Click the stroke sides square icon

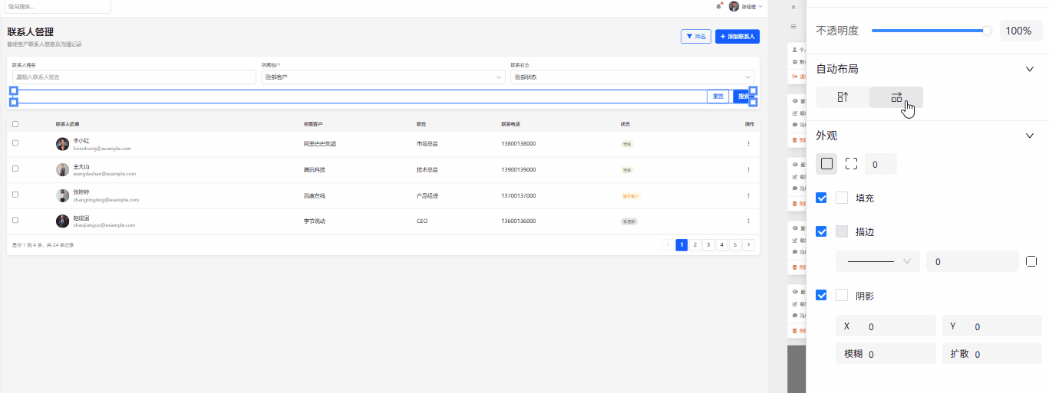pyautogui.click(x=1031, y=261)
